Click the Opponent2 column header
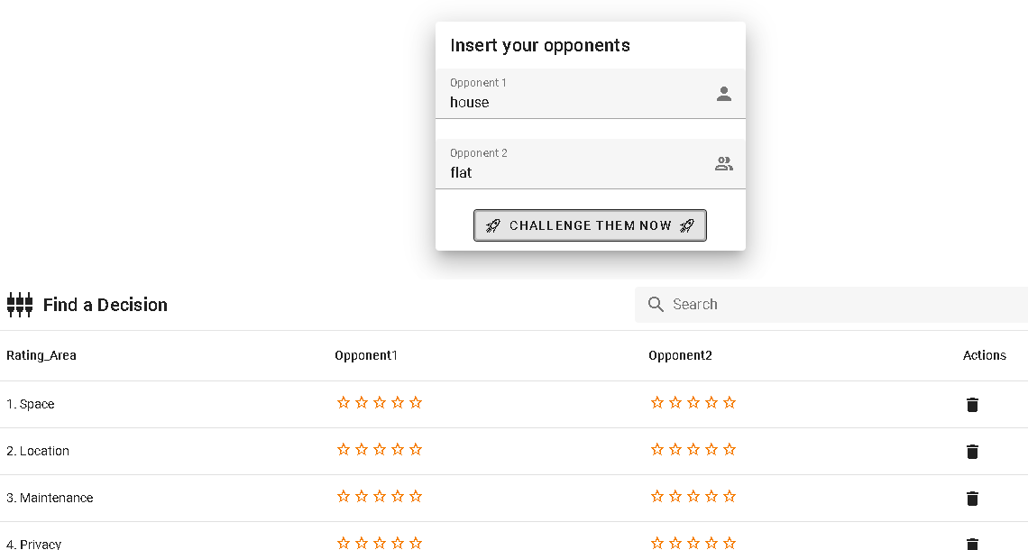 [680, 355]
